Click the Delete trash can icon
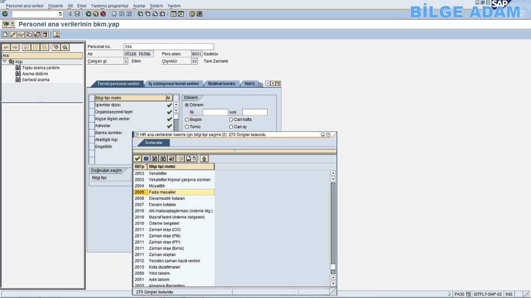Screen dimensions: 531x298 [x=45, y=34]
